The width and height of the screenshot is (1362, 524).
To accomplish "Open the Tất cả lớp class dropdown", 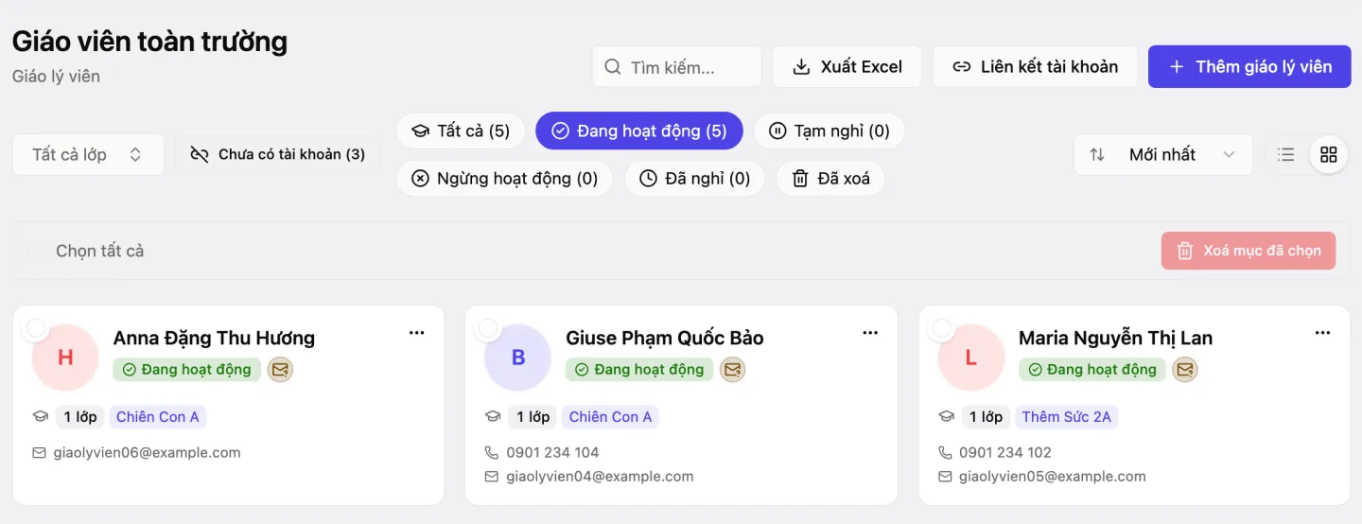I will (x=88, y=154).
